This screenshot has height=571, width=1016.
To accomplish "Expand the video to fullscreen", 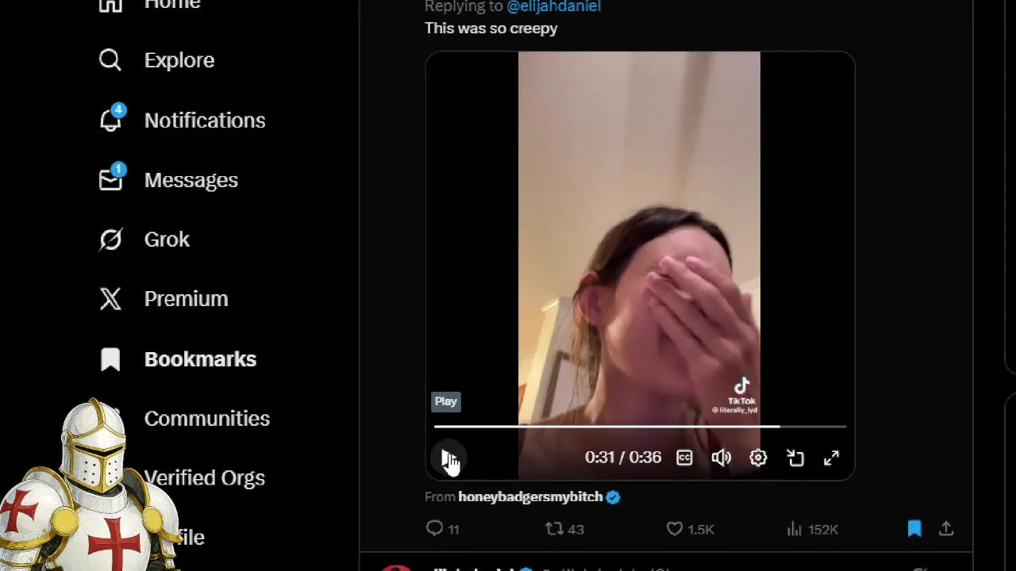I will pos(831,458).
